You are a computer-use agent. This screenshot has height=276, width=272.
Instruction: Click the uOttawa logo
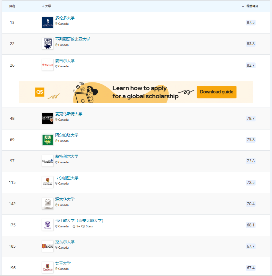[x=48, y=204]
